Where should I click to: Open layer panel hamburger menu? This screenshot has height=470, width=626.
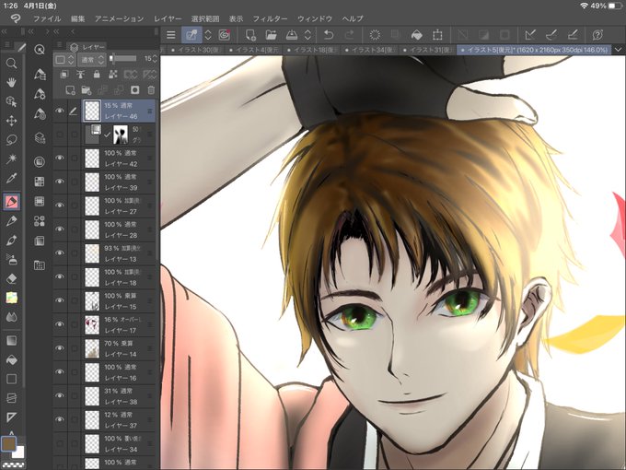(59, 45)
